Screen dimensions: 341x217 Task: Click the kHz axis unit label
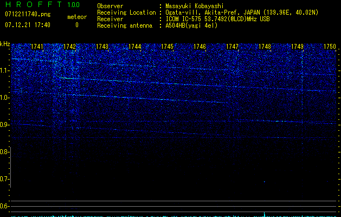click(5, 44)
